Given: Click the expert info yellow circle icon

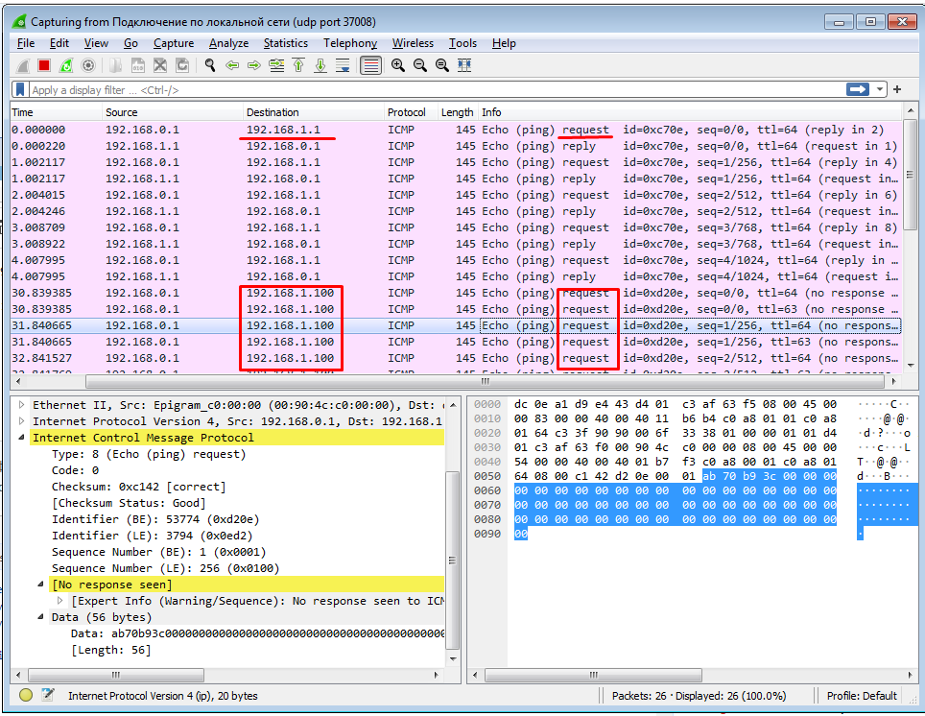Looking at the screenshot, I should (x=25, y=695).
